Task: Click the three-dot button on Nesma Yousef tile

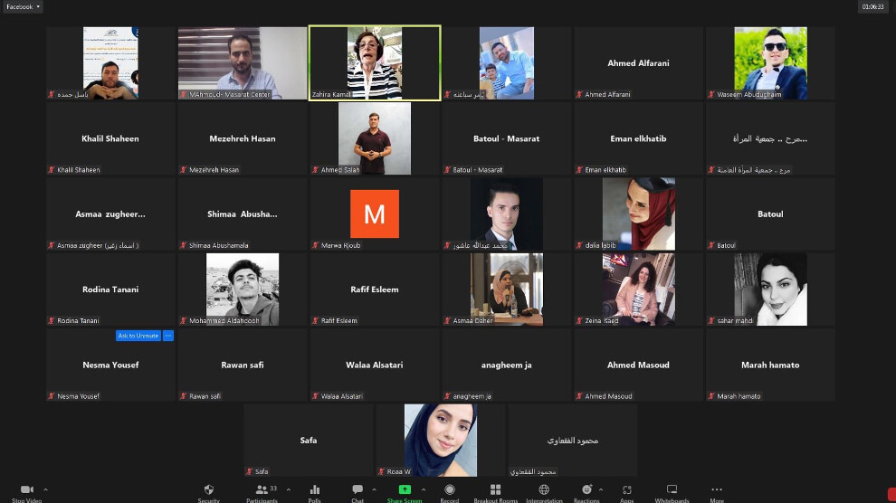Action: 167,336
